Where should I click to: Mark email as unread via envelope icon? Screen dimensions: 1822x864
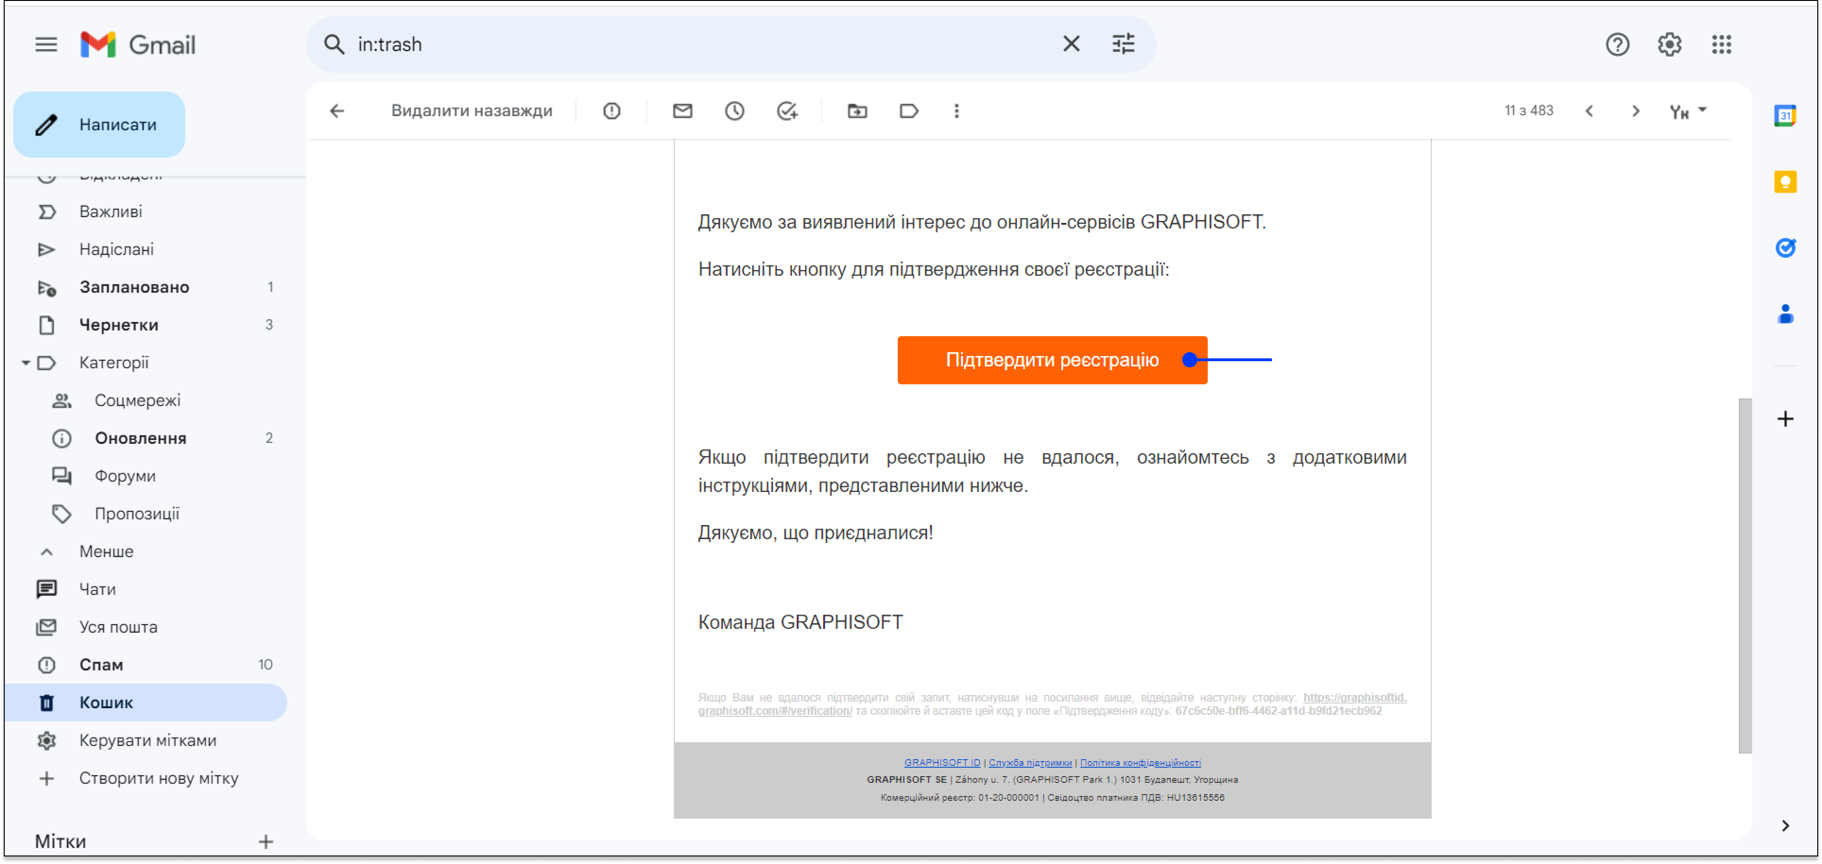(682, 111)
